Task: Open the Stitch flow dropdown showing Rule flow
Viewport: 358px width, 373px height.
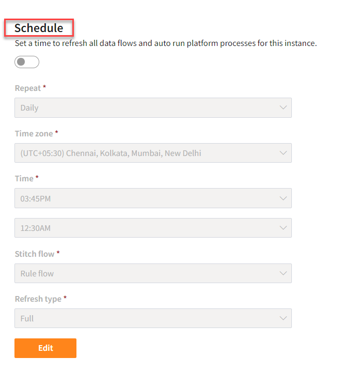Action: tap(153, 273)
